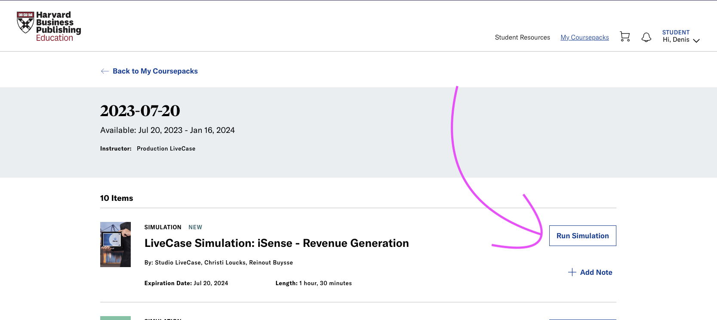Follow the Back to My Coursepacks link

155,71
